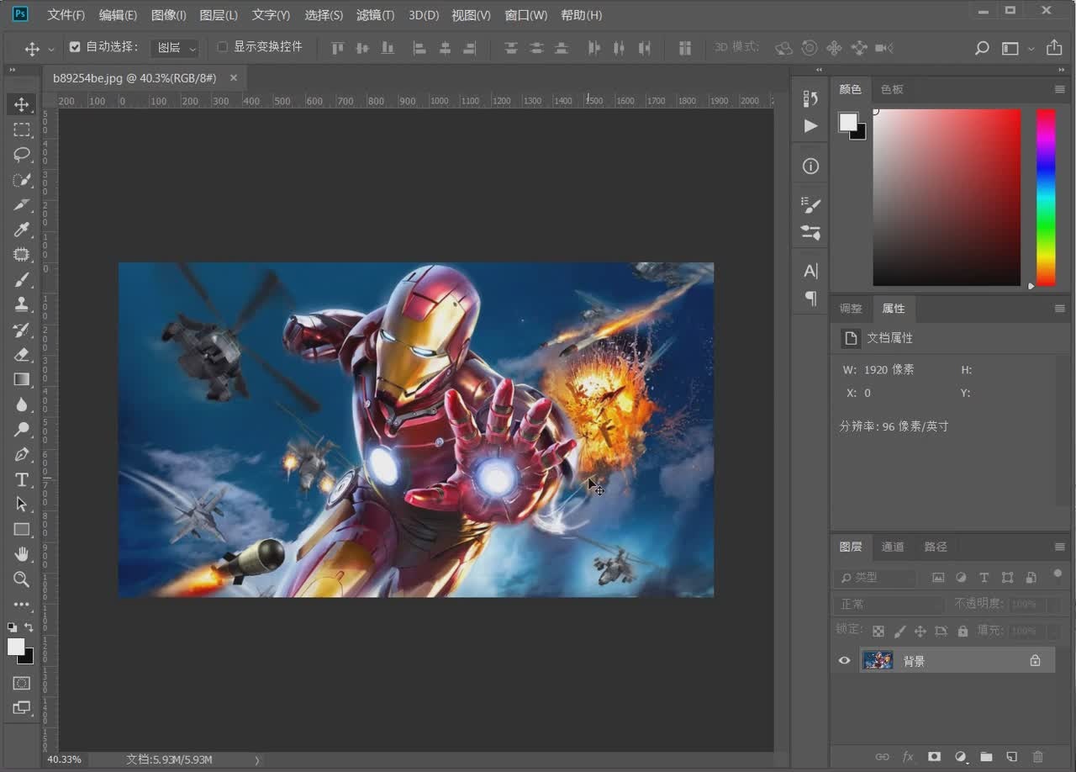Open the 窗口(W) menu
Image resolution: width=1076 pixels, height=772 pixels.
pos(526,15)
